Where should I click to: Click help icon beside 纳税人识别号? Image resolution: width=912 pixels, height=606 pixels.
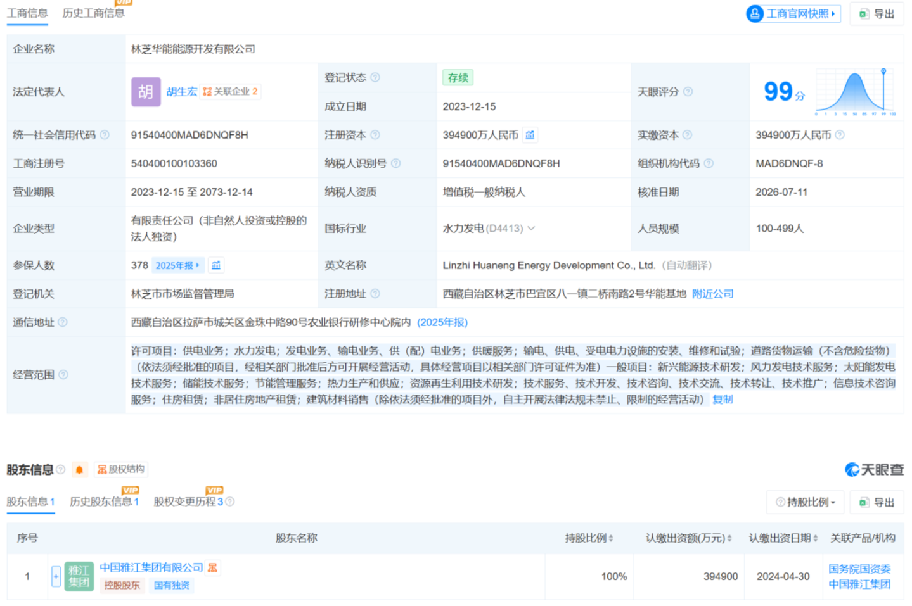coord(395,163)
